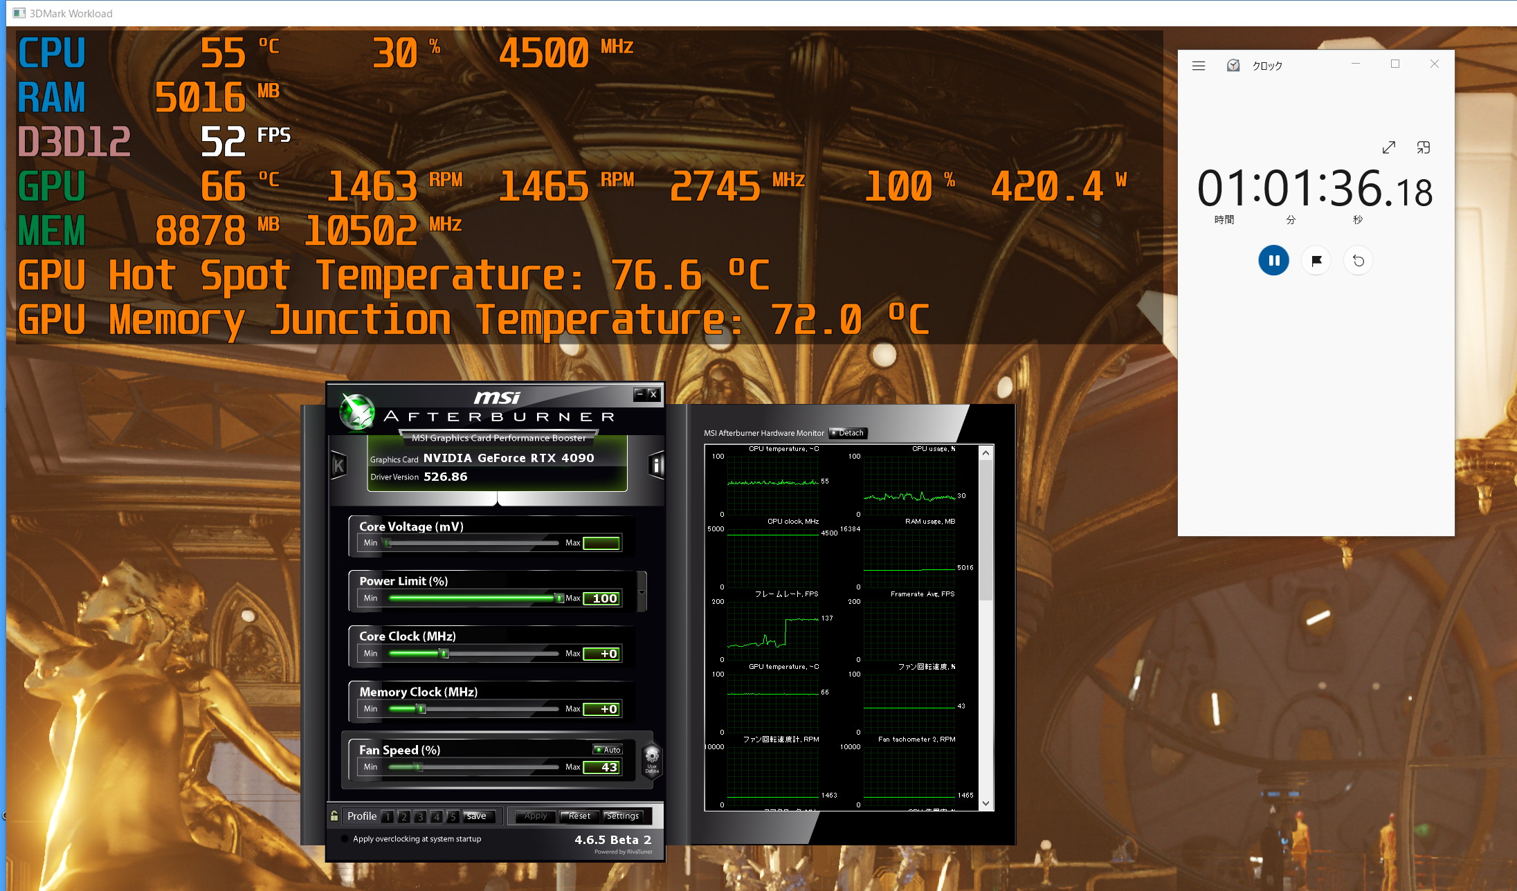Click the Framerate Avg graph in monitor
The height and width of the screenshot is (891, 1517).
[909, 630]
